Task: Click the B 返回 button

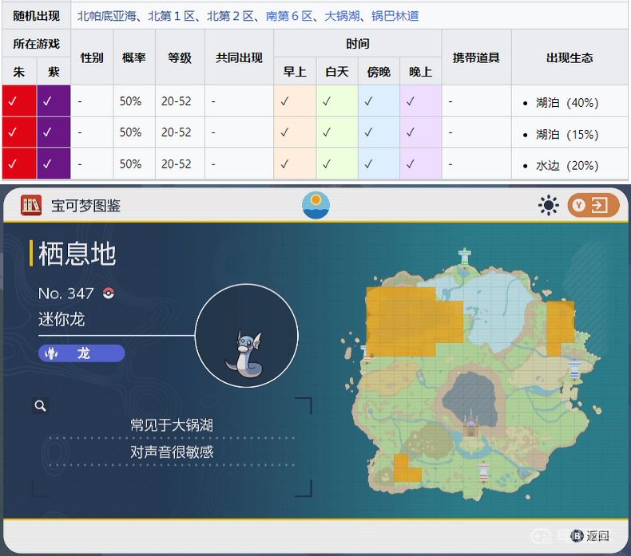Action: (590, 535)
